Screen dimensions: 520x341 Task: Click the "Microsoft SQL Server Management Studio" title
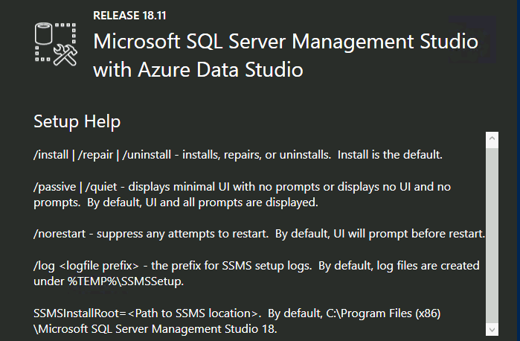tap(286, 42)
